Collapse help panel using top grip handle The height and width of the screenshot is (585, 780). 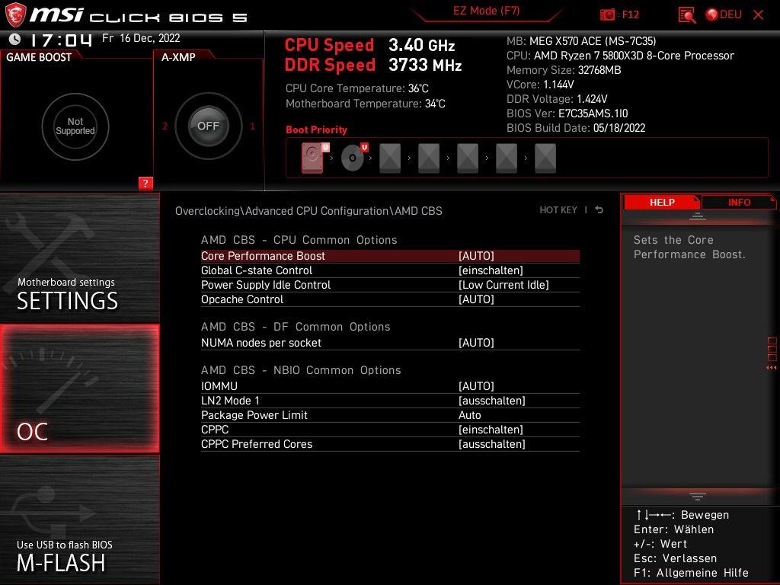coord(698,216)
